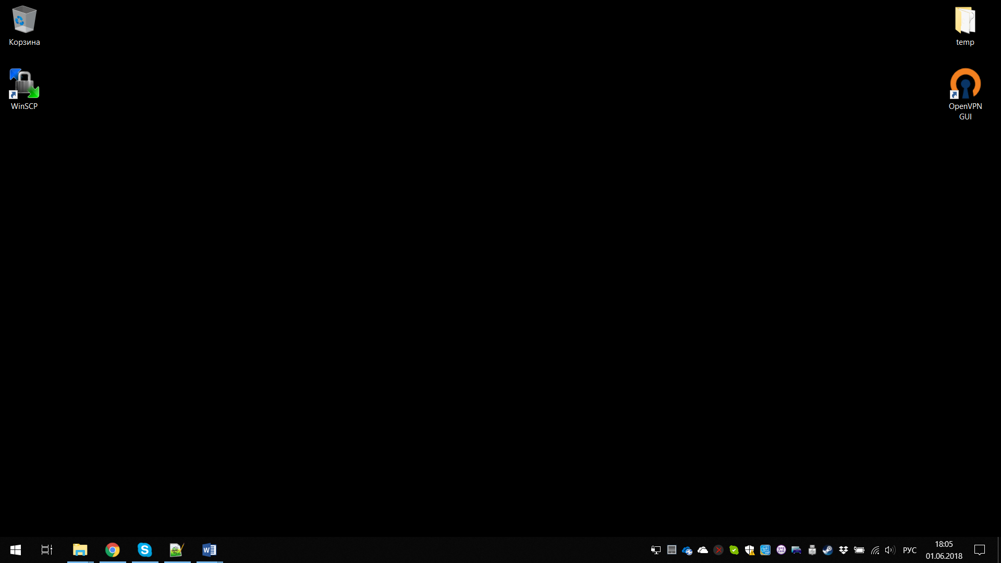Open Skype from the taskbar
1001x563 pixels.
point(144,550)
